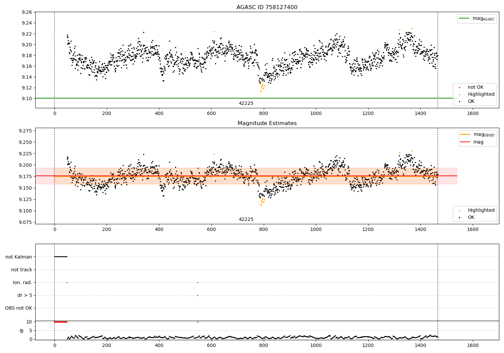This screenshot has height=353, width=504.
Task: Click the 9.075 y-tick in Magnitude Estimates plot
Action: coord(26,222)
